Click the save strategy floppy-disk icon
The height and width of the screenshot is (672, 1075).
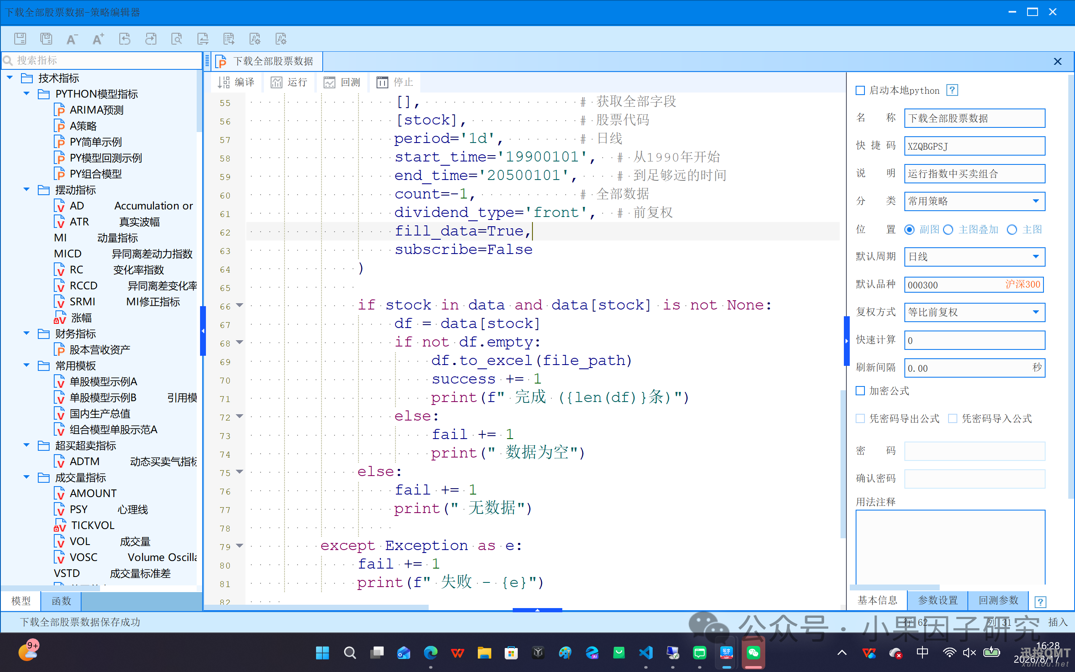coord(20,39)
